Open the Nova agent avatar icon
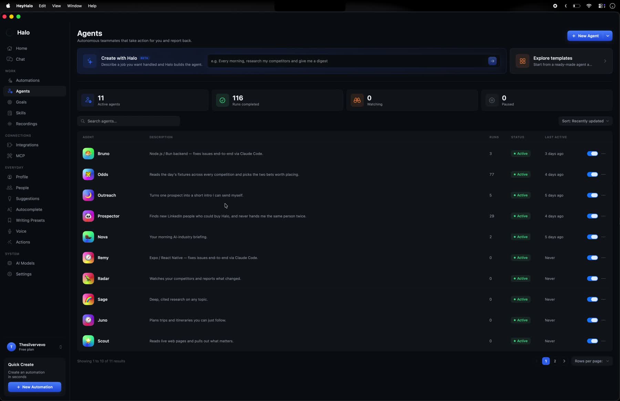The image size is (620, 401). tap(88, 237)
